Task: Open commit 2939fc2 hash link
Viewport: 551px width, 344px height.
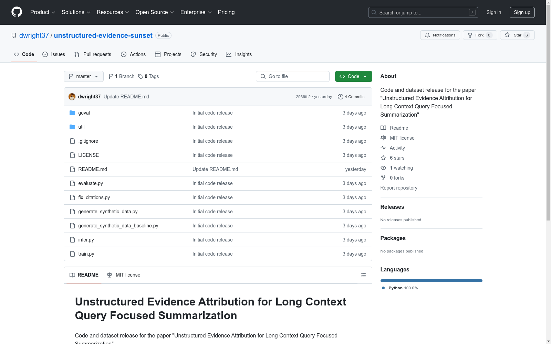Action: click(303, 97)
